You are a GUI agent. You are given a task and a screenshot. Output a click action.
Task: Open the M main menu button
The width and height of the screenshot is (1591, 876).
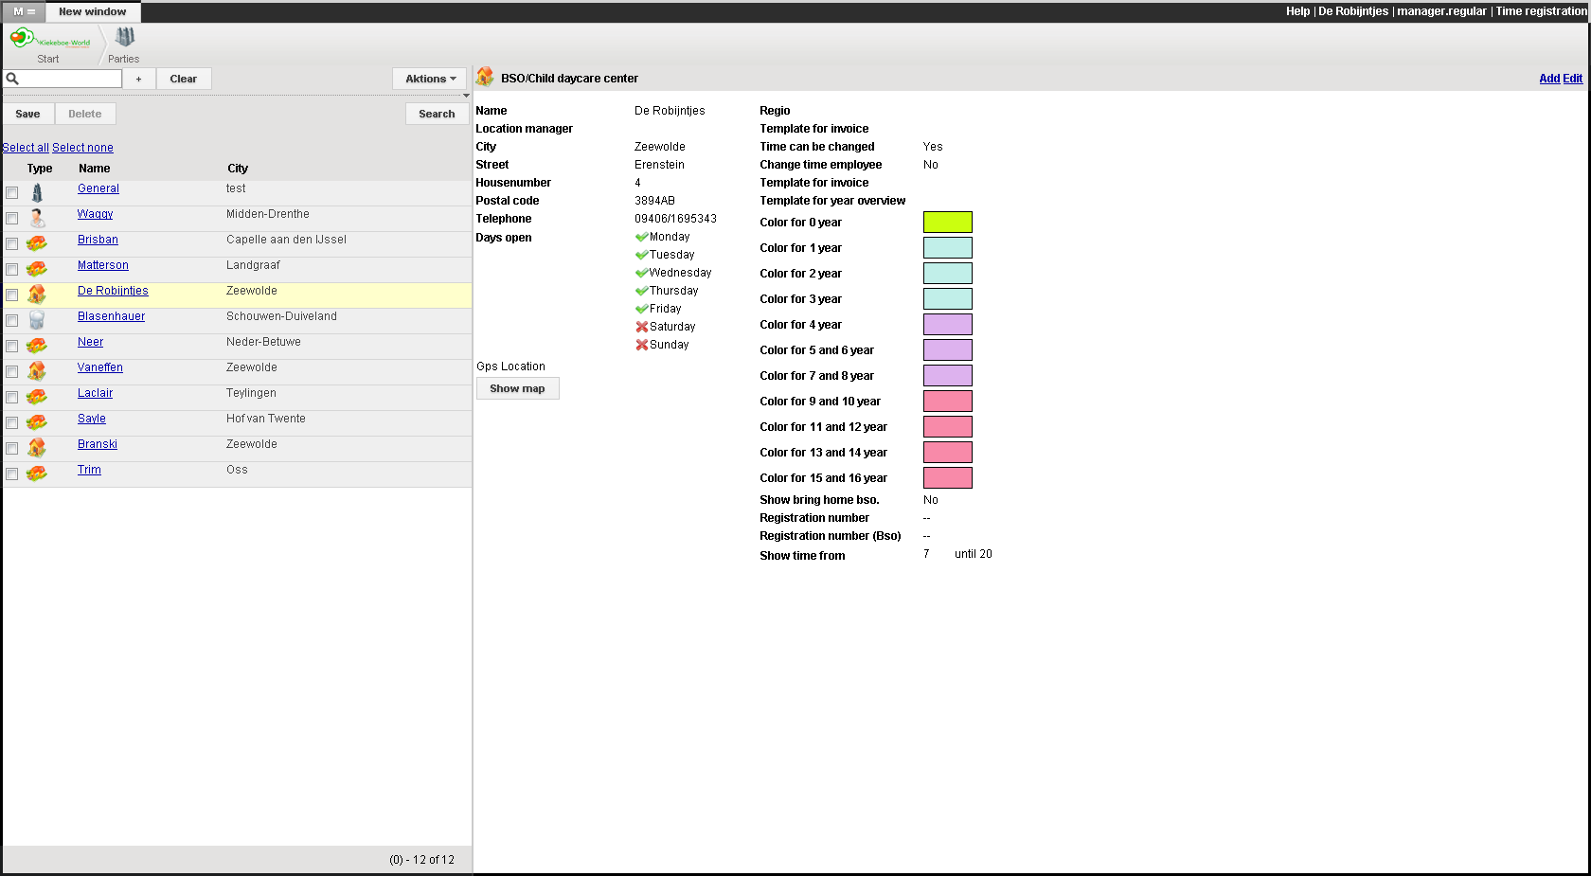[24, 11]
